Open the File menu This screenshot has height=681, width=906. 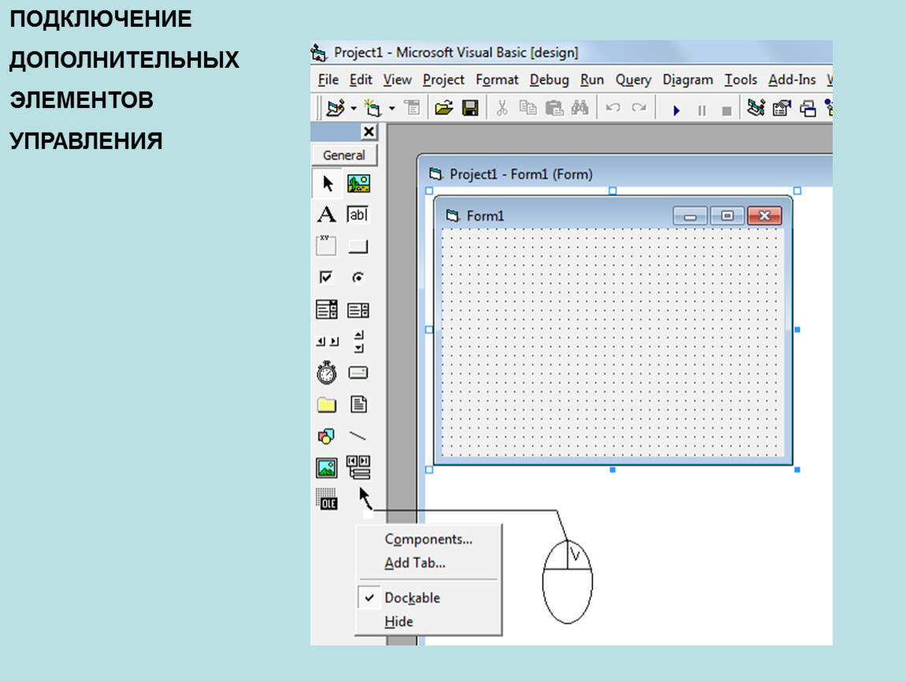click(x=329, y=80)
